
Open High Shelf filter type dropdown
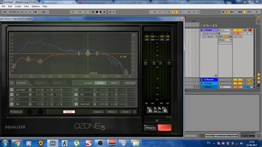(x=95, y=104)
